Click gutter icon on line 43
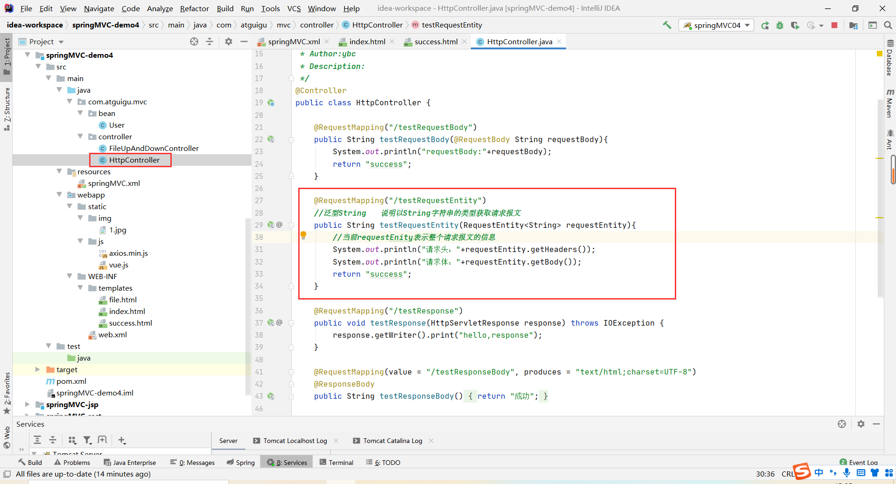 [x=271, y=396]
